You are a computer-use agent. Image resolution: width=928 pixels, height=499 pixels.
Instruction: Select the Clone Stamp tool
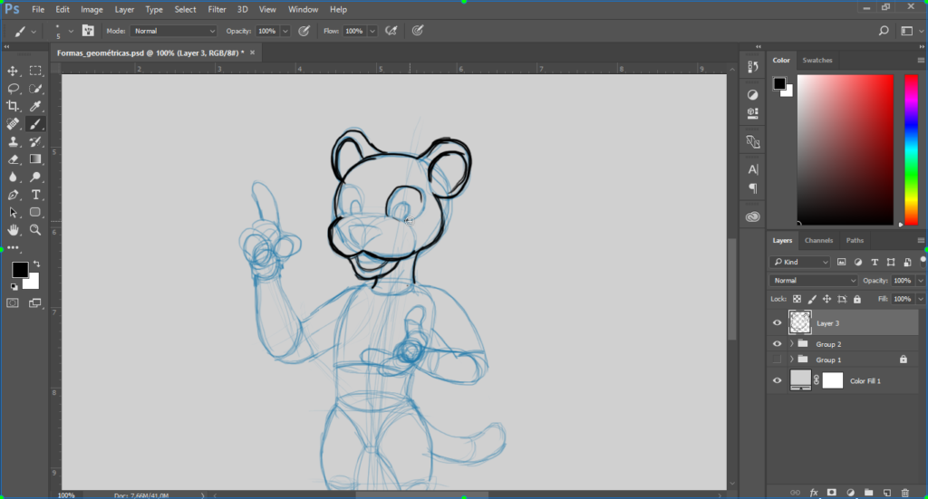[13, 142]
